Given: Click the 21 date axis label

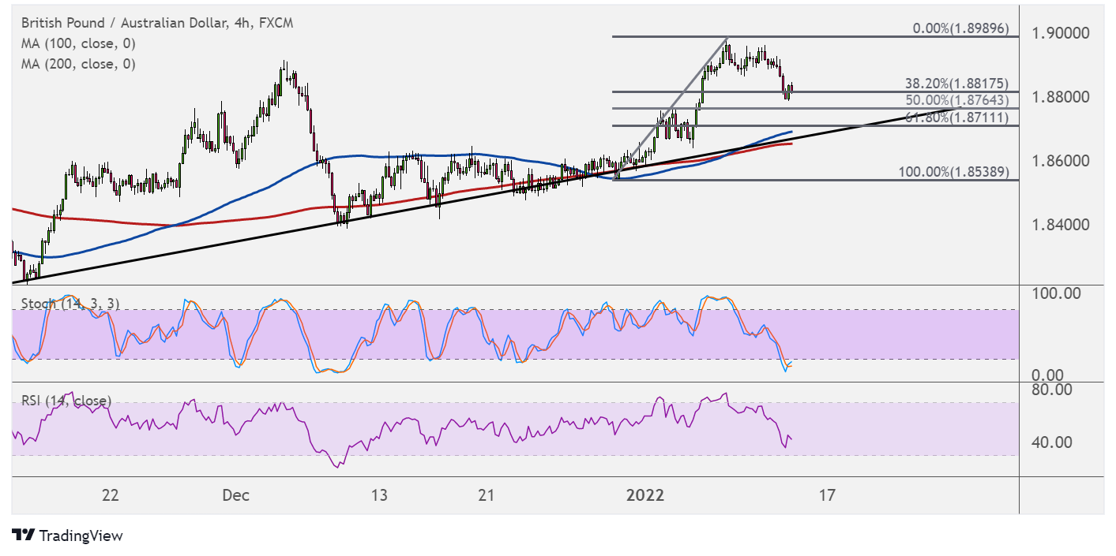Looking at the screenshot, I should coord(487,495).
